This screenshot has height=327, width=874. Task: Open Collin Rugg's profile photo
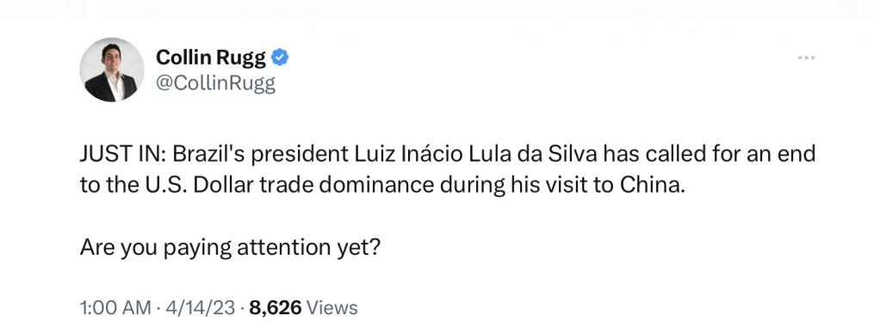pos(111,71)
